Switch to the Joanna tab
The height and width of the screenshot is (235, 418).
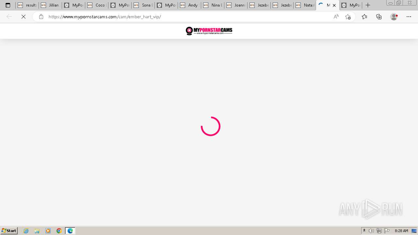pyautogui.click(x=236, y=5)
